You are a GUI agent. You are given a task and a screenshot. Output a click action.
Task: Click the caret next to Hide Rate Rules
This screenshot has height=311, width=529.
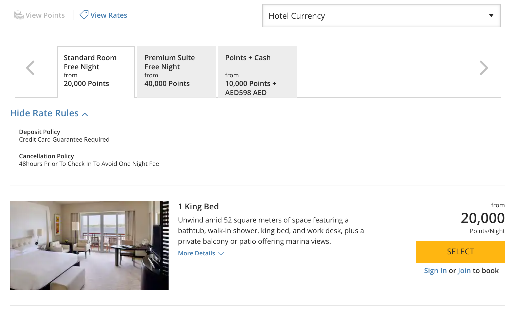[85, 115]
